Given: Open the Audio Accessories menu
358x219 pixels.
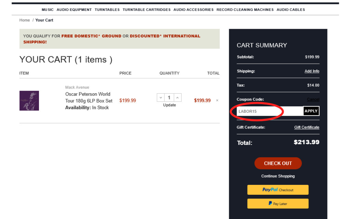Looking at the screenshot, I should click(194, 10).
